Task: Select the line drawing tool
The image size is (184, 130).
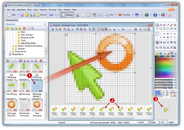Action: (157, 29)
